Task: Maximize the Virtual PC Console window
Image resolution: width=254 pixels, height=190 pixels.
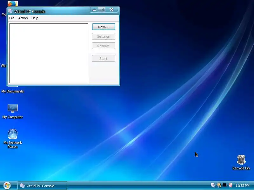Action: 102,10
